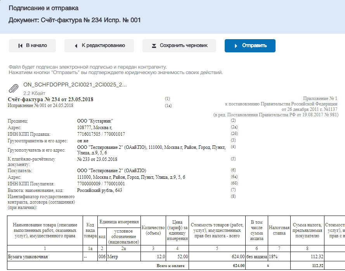
Task: Click the seller name ООО "Кустарник"
Action: (x=95, y=121)
